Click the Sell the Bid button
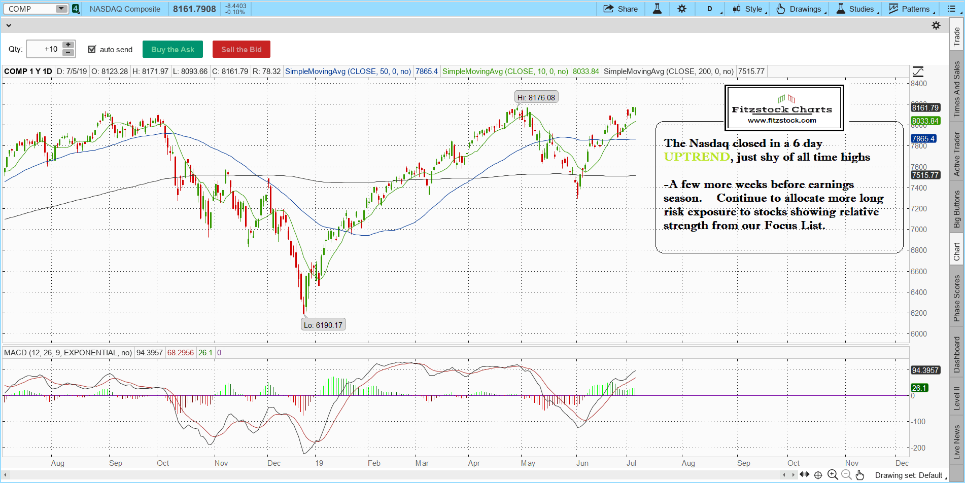The width and height of the screenshot is (965, 483). coord(241,49)
